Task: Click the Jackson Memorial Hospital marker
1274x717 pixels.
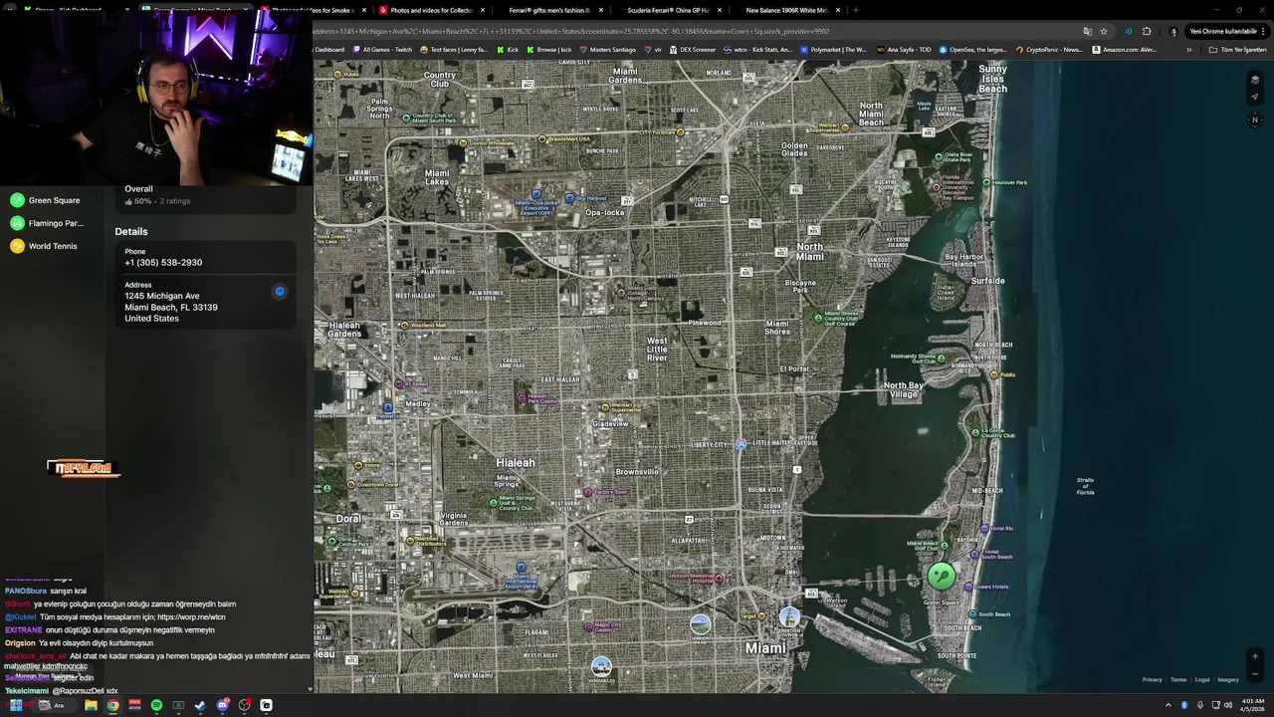Action: click(719, 579)
